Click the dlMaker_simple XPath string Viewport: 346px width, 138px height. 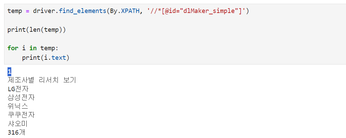[197, 11]
